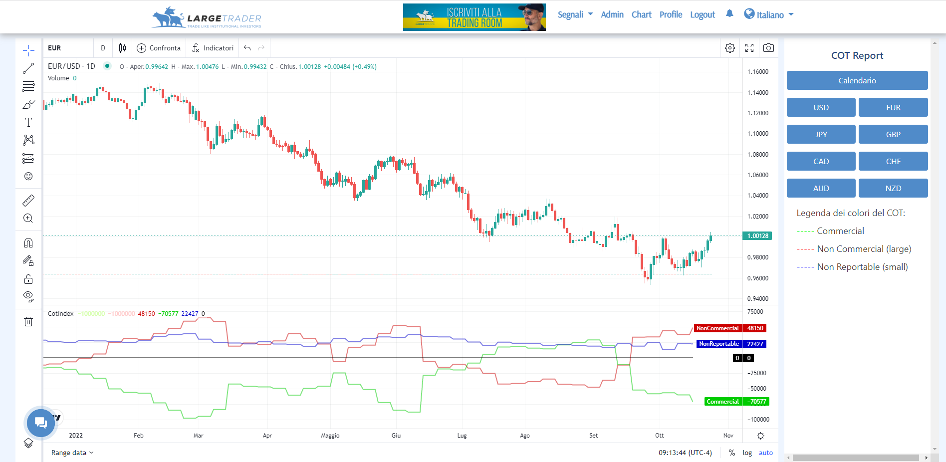The height and width of the screenshot is (462, 946).
Task: Select the ruler measure tool
Action: click(28, 201)
